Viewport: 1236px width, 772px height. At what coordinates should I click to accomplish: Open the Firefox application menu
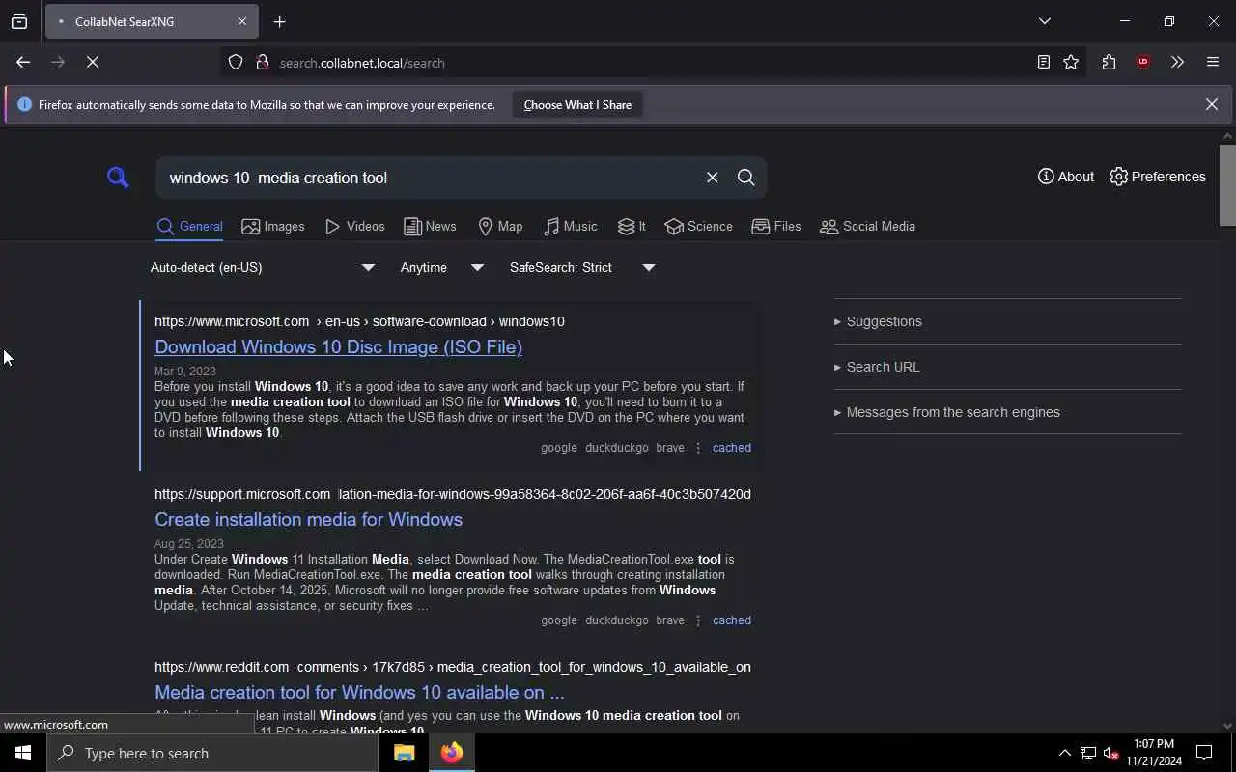[x=1213, y=63]
